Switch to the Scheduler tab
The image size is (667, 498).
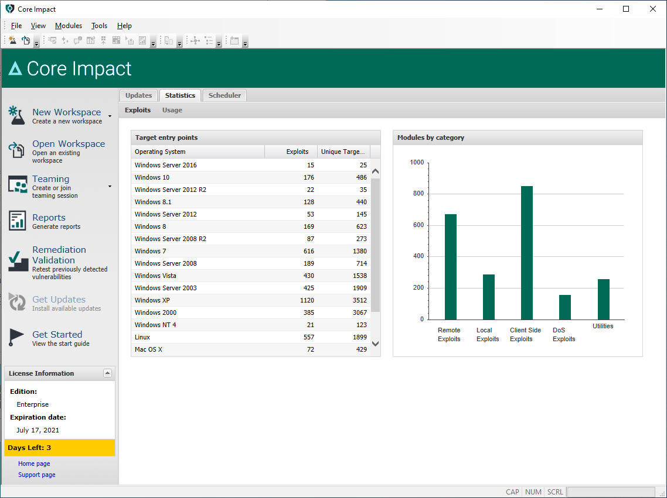click(x=224, y=95)
